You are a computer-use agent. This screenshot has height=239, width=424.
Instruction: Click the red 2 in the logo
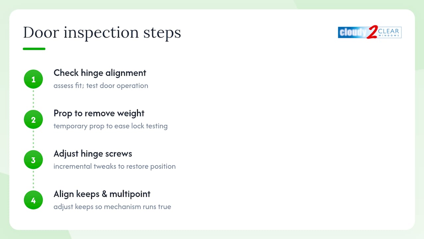pos(372,33)
